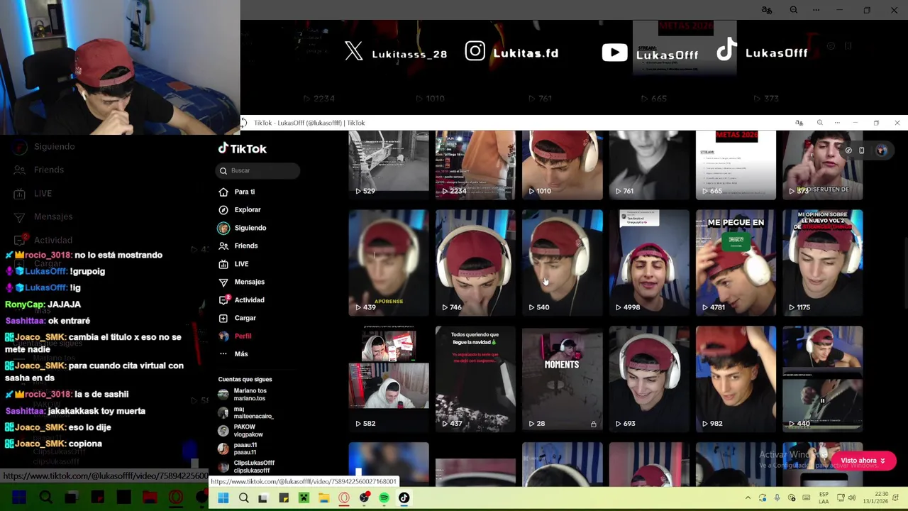Open the Perfil page
This screenshot has height=511, width=908.
235,336
